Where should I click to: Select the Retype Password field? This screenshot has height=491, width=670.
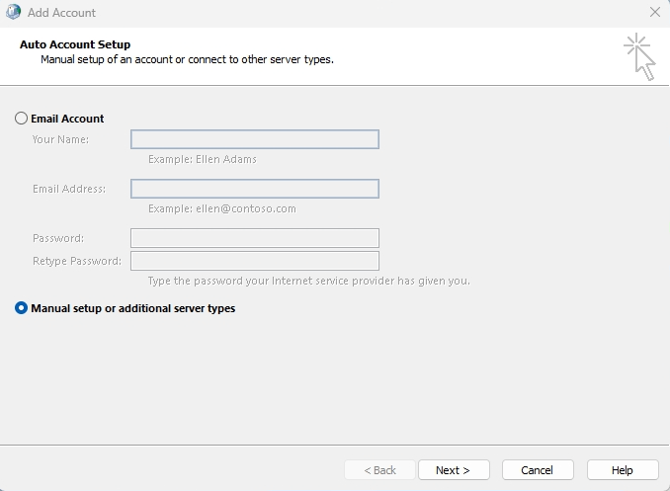pos(255,261)
